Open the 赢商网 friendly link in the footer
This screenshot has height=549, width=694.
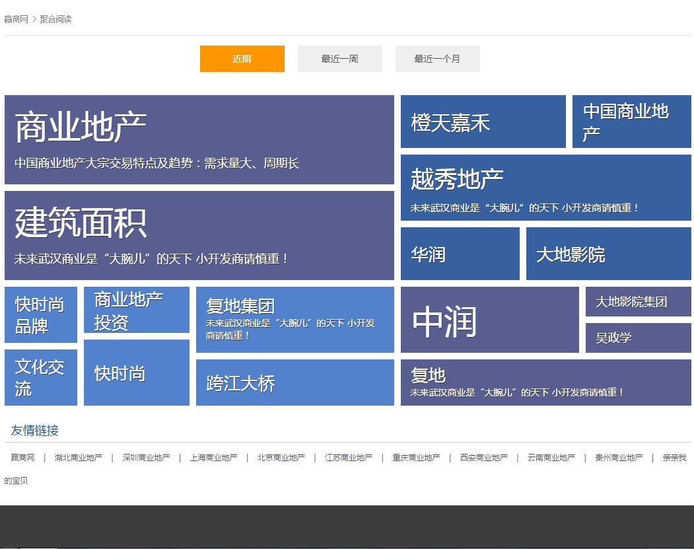click(22, 457)
